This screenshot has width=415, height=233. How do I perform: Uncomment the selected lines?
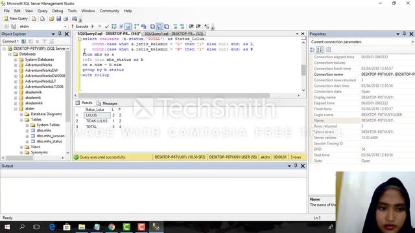[x=182, y=27]
